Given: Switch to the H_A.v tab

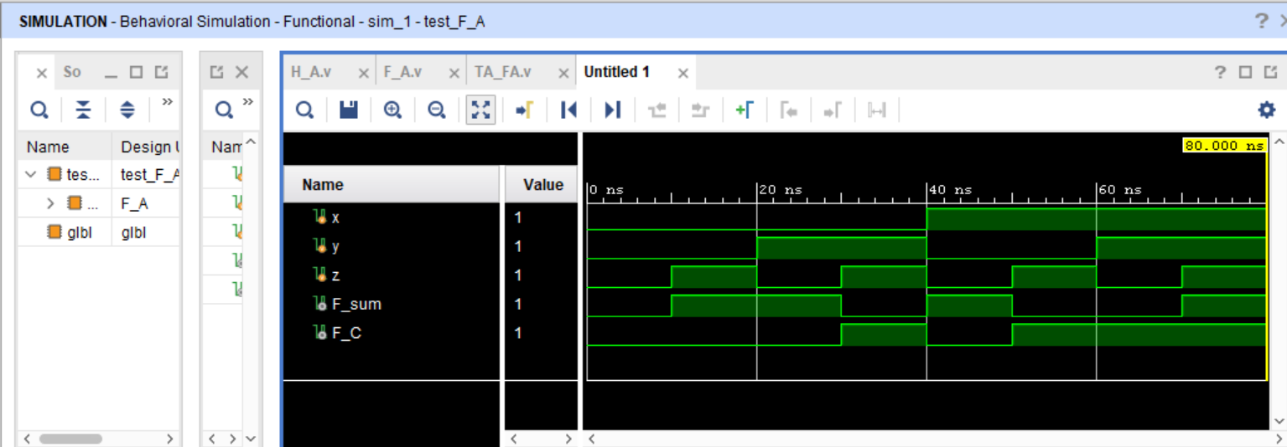Looking at the screenshot, I should click(311, 73).
